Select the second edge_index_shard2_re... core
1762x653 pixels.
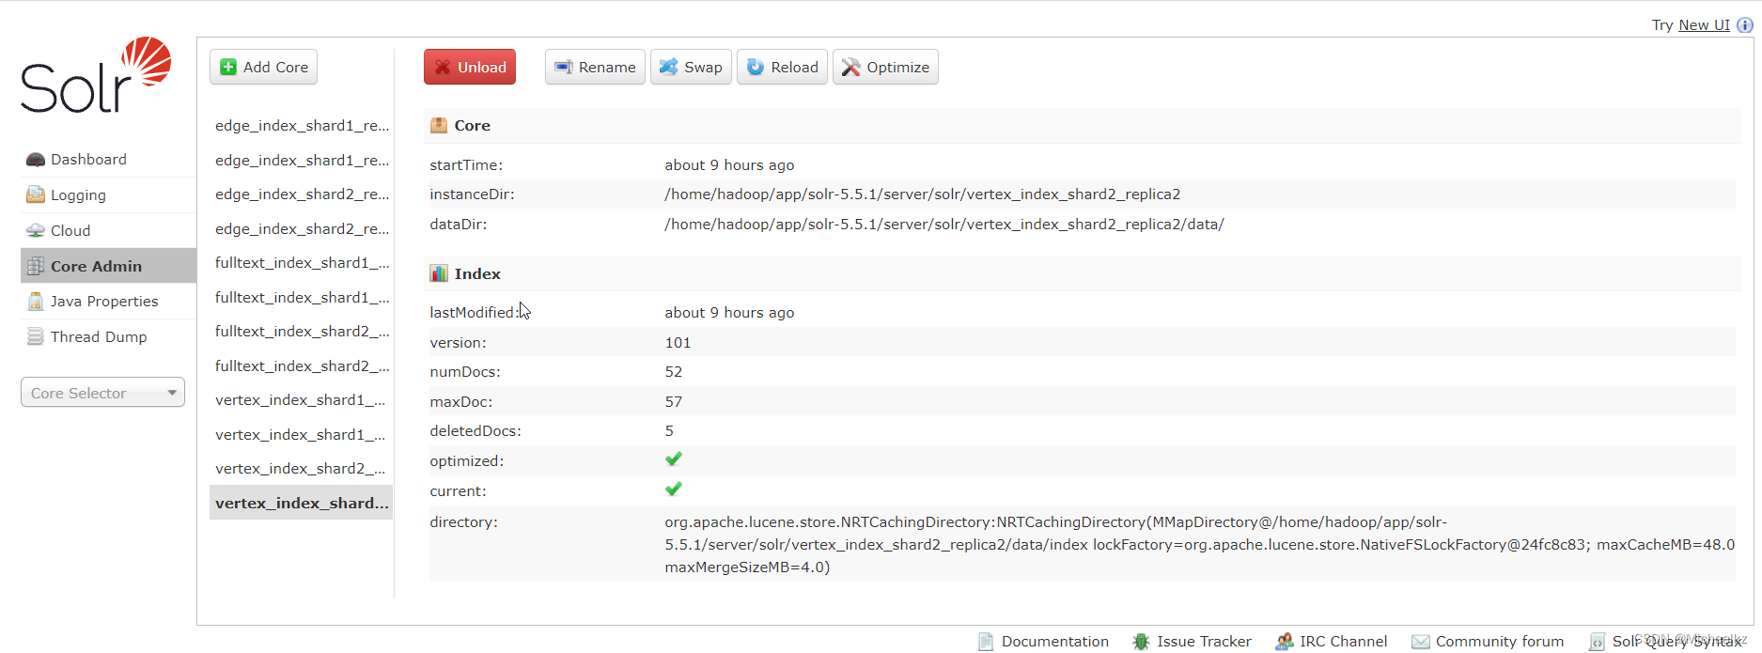(x=302, y=229)
